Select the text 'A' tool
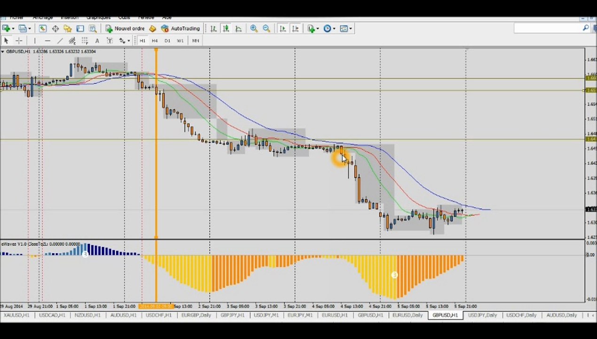This screenshot has height=339, width=597. [x=97, y=41]
